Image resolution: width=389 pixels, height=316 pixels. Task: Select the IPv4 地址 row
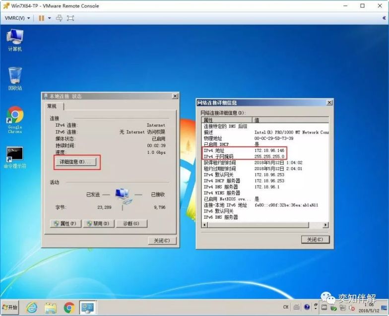265,150
